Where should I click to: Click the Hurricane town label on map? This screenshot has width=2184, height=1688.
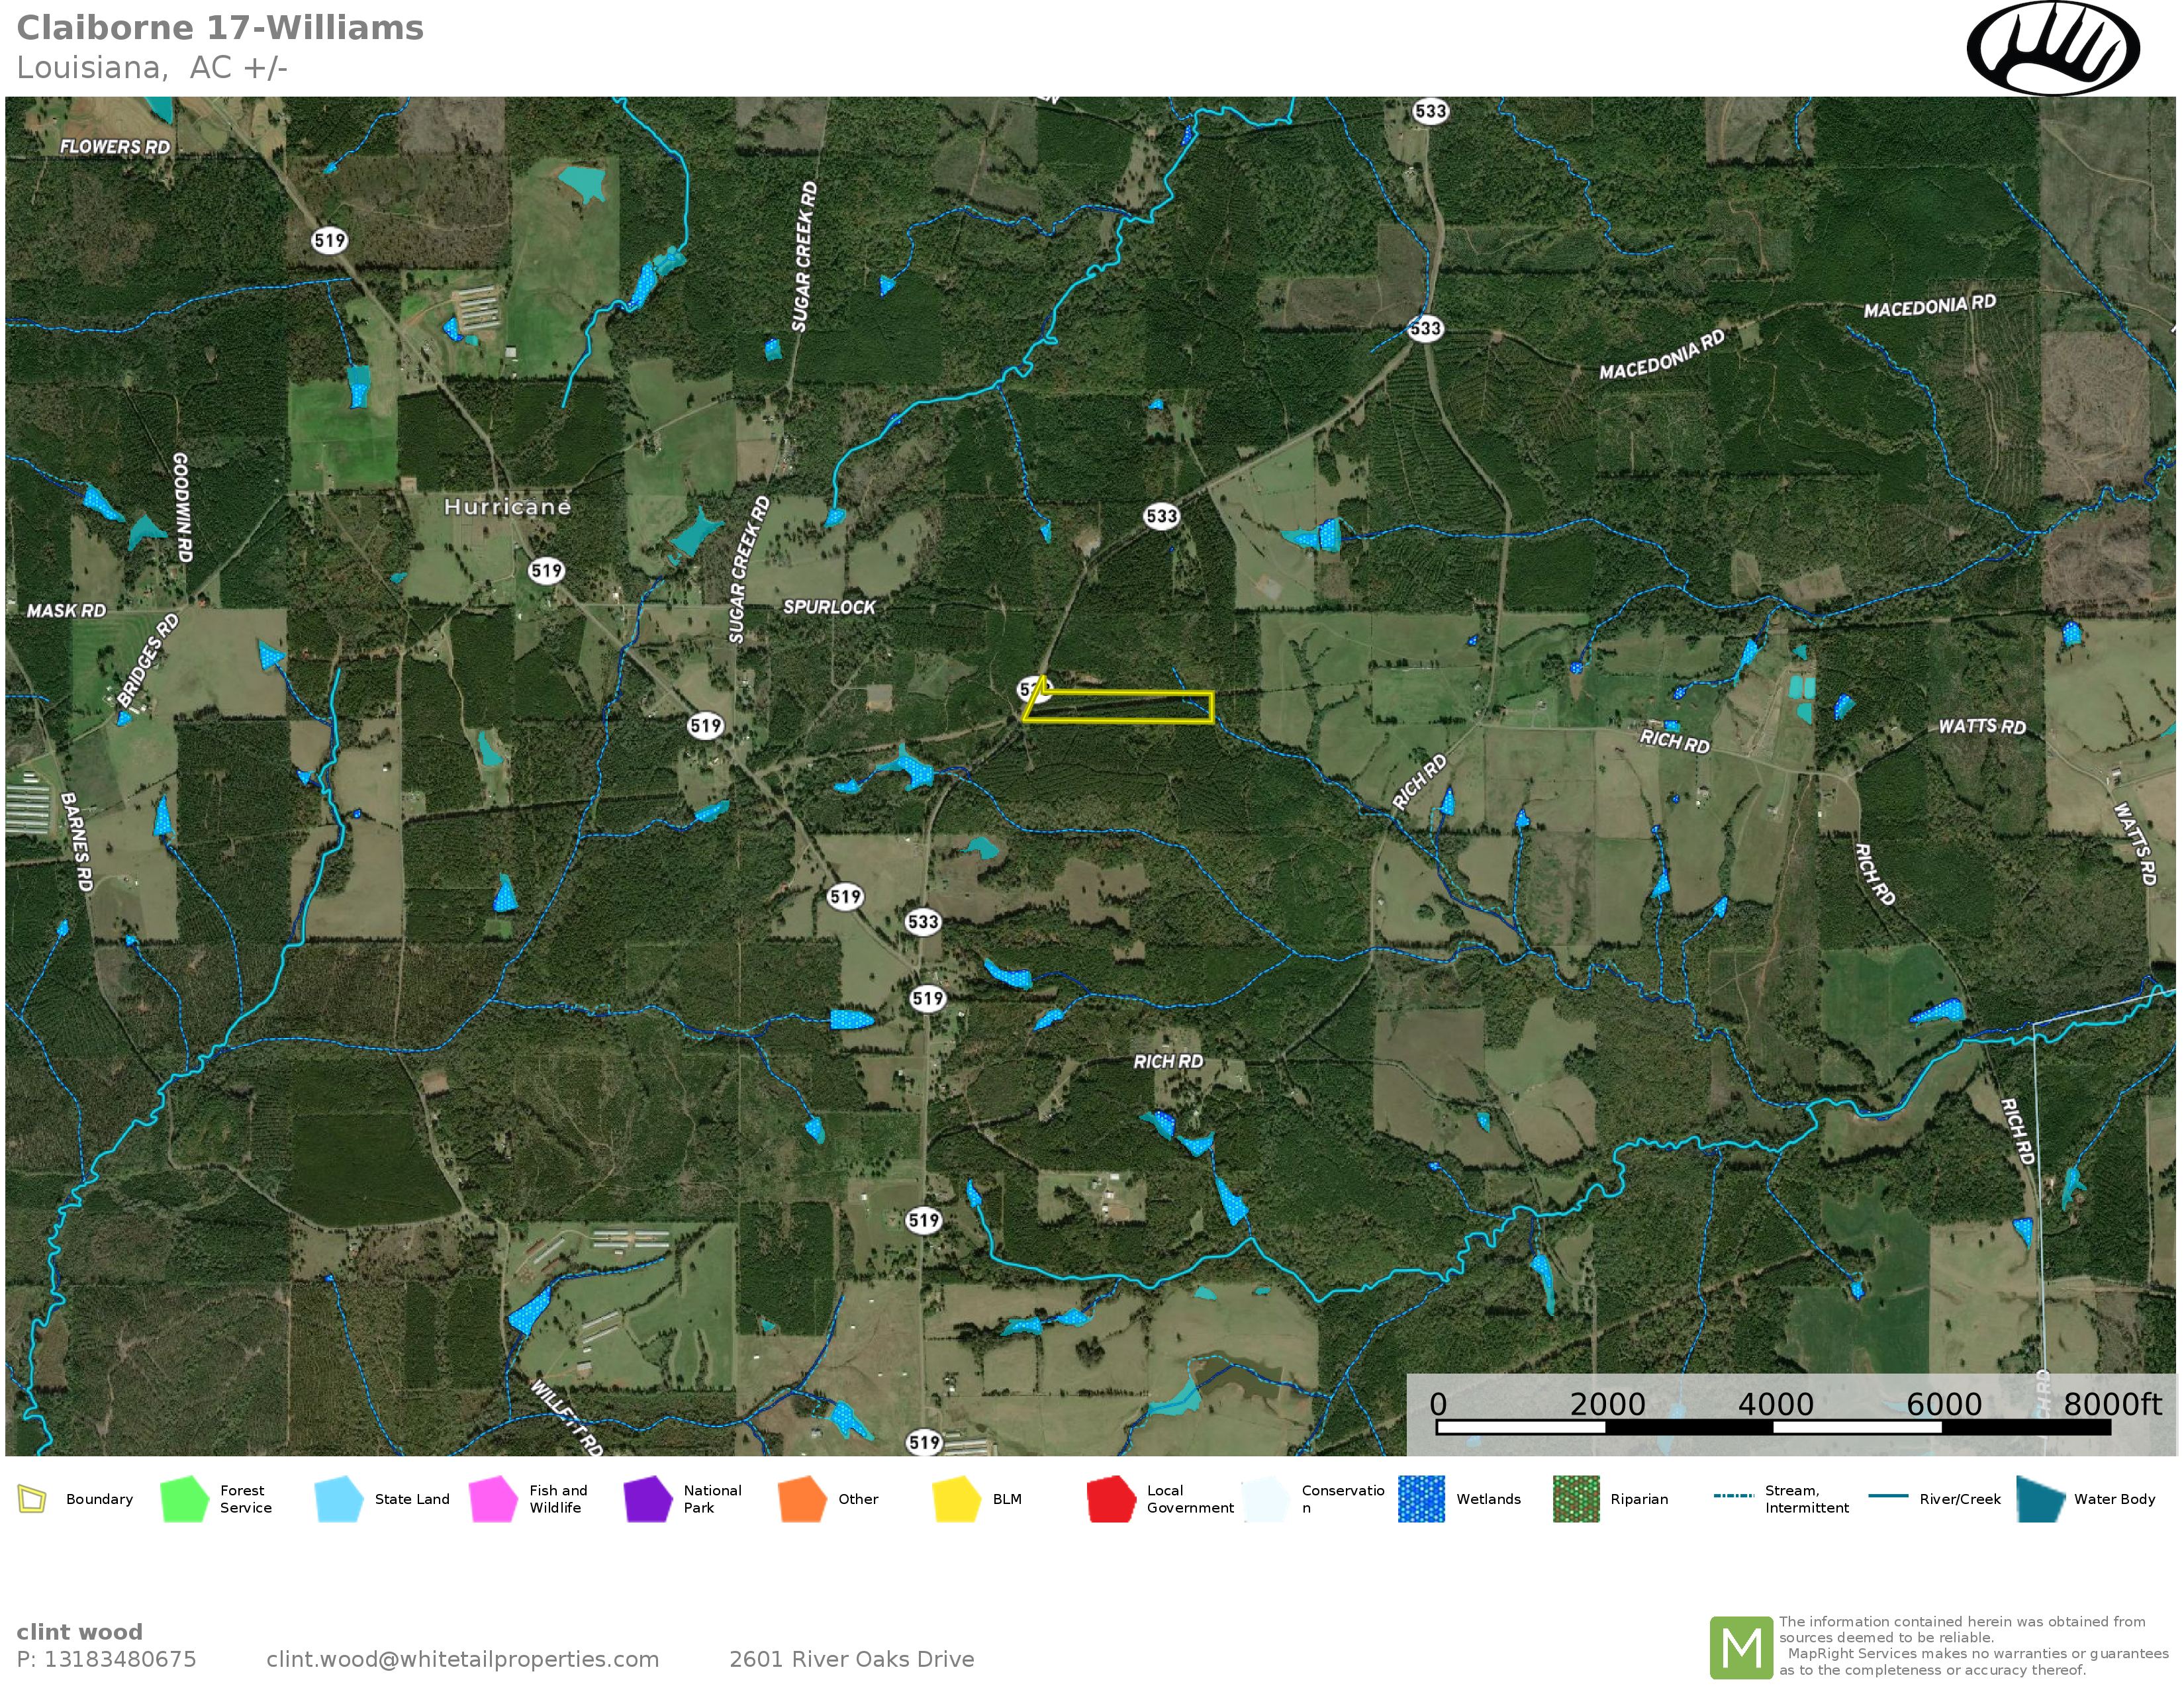point(507,507)
